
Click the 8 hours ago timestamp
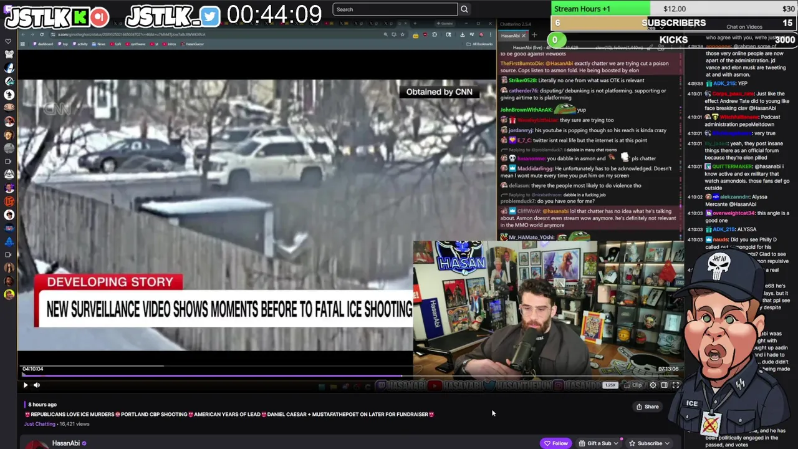pyautogui.click(x=42, y=405)
